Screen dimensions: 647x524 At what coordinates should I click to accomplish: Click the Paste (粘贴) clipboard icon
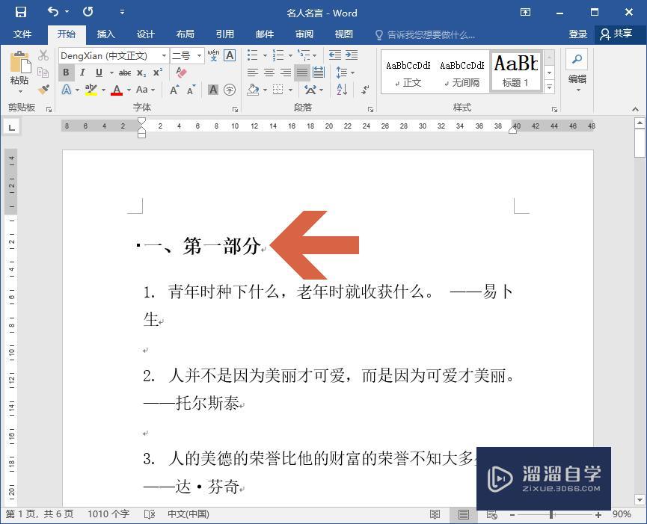19,62
